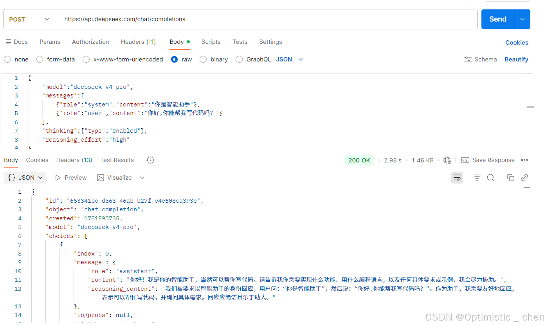Click the request body scrollbar marker
This screenshot has height=326, width=546.
530,107
